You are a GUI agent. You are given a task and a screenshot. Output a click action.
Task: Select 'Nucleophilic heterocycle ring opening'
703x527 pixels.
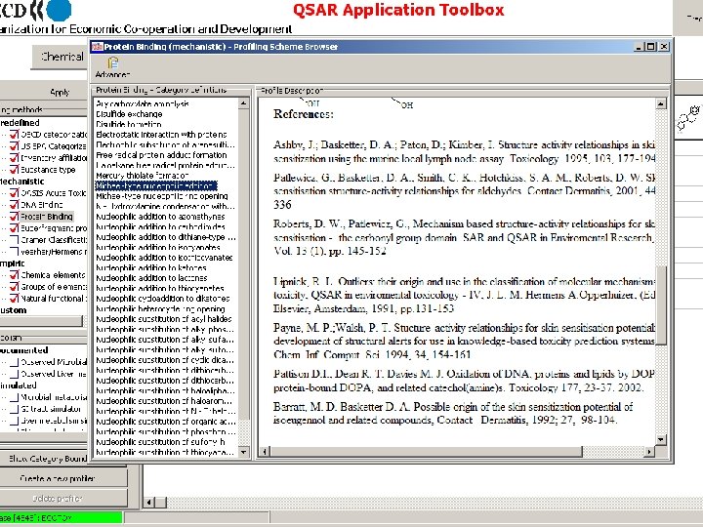point(160,308)
